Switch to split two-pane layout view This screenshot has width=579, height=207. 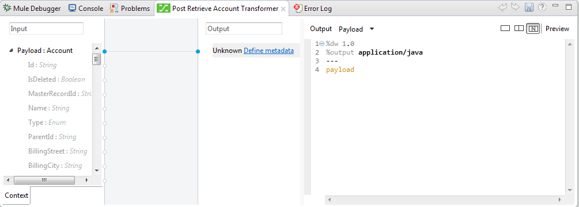click(519, 28)
